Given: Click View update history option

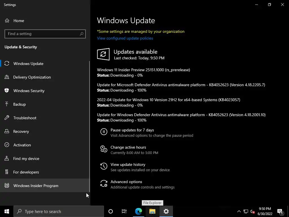Looking at the screenshot, I should click(x=135, y=167).
